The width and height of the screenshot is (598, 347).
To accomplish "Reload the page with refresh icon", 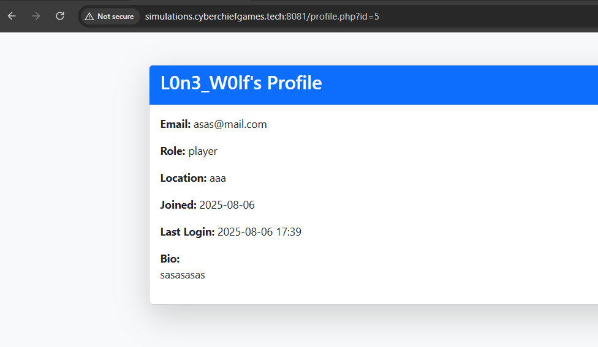I will (60, 16).
